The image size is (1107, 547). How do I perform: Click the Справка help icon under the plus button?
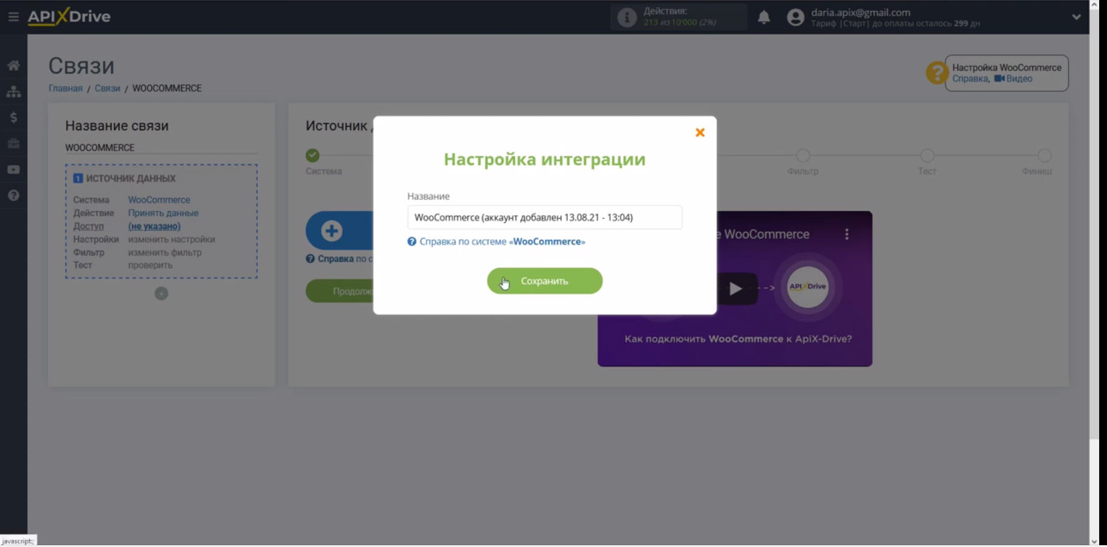310,259
